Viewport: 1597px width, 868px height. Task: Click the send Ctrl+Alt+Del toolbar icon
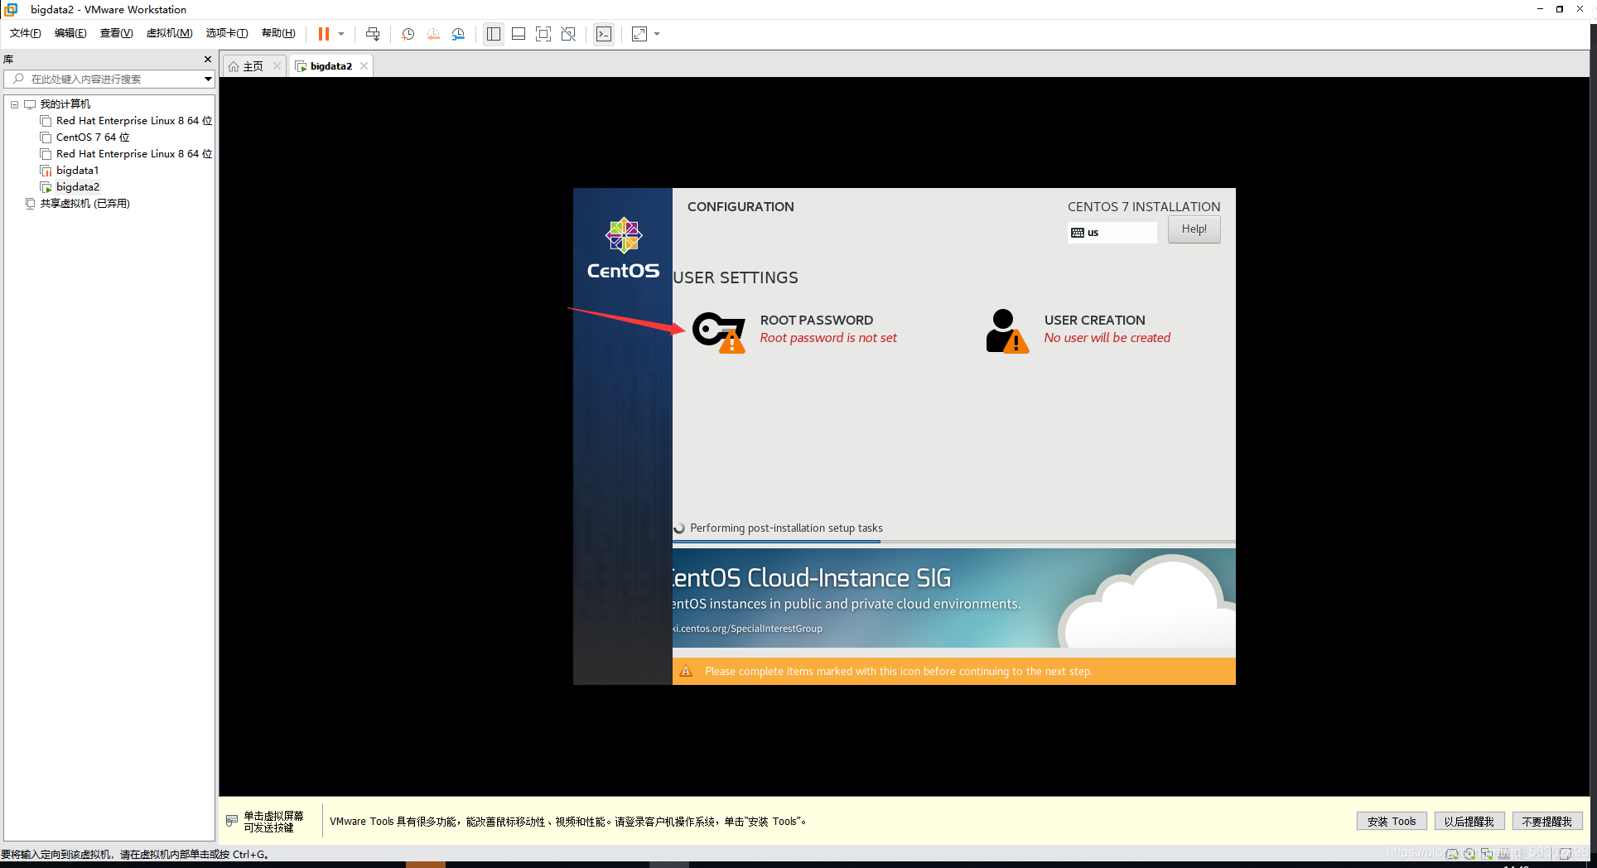[x=373, y=34]
